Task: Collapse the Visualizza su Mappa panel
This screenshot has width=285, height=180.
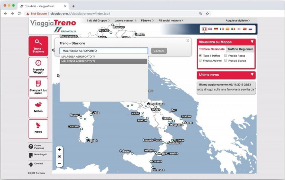Action: pos(252,42)
